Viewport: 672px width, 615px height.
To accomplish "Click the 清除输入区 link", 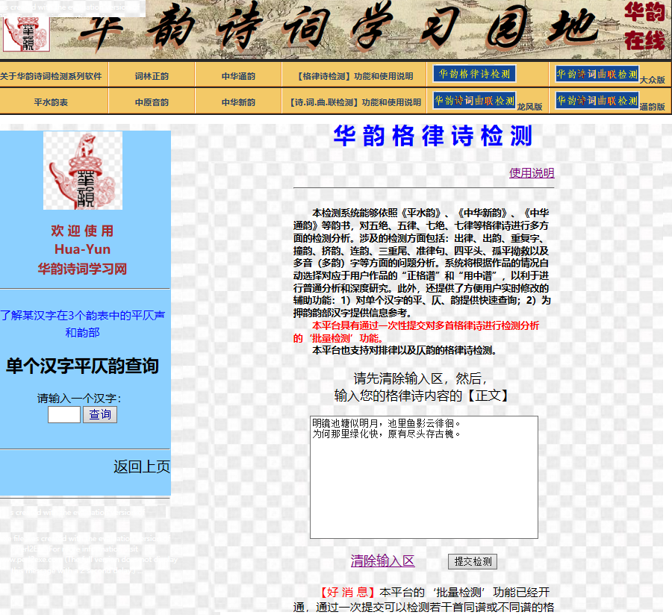I will point(382,561).
